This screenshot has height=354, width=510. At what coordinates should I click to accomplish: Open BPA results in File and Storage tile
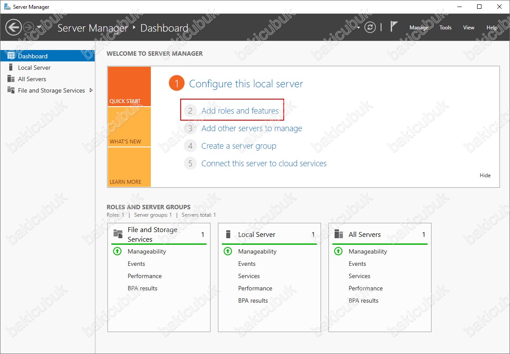pos(143,288)
